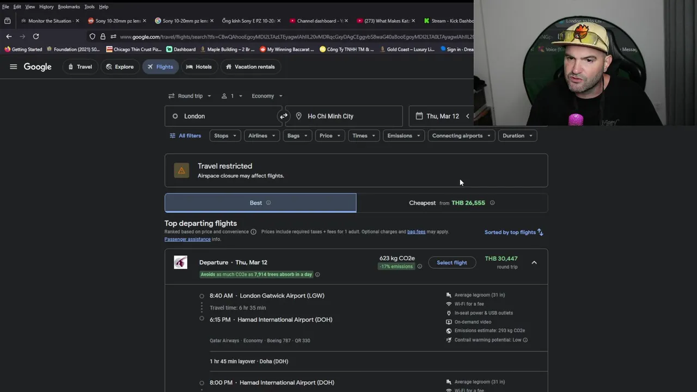The image size is (697, 392).
Task: Click the Ho Chi Minh City destination field
Action: [x=344, y=116]
